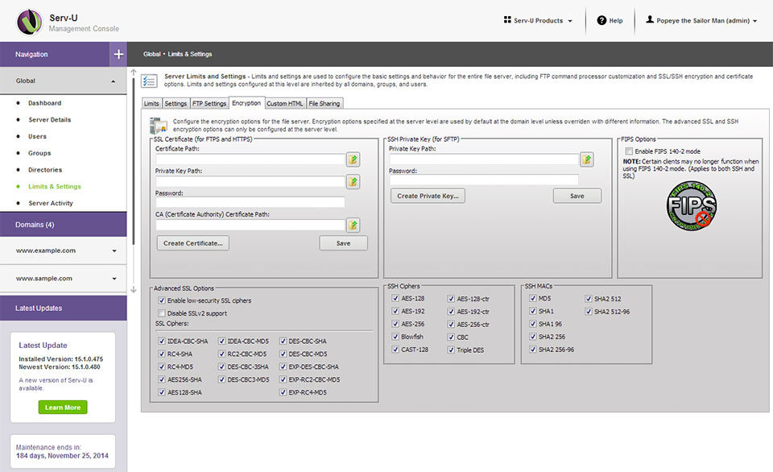Click the FIPS 140-2 badge image

(691, 207)
